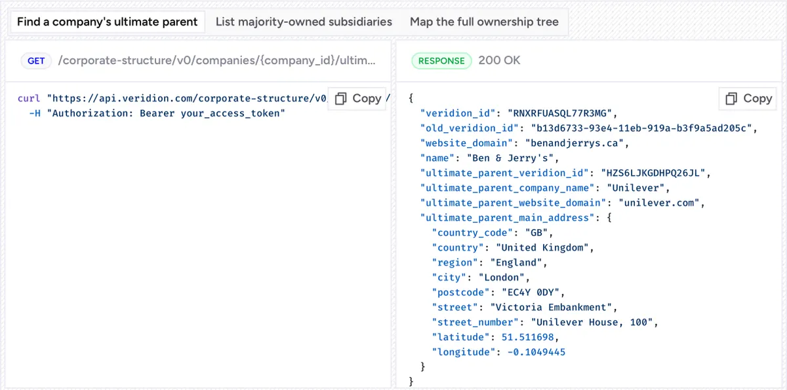Switch to 'List majority-owned subsidiaries' tab
The width and height of the screenshot is (787, 390).
[x=304, y=22]
